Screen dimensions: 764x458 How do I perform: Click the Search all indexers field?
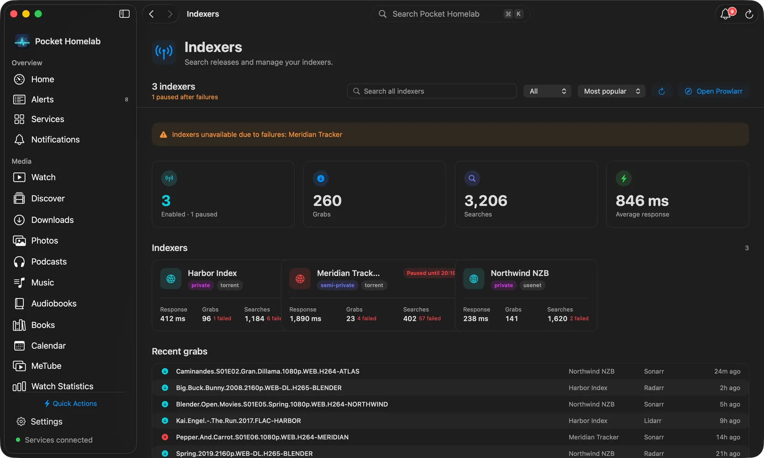click(432, 91)
